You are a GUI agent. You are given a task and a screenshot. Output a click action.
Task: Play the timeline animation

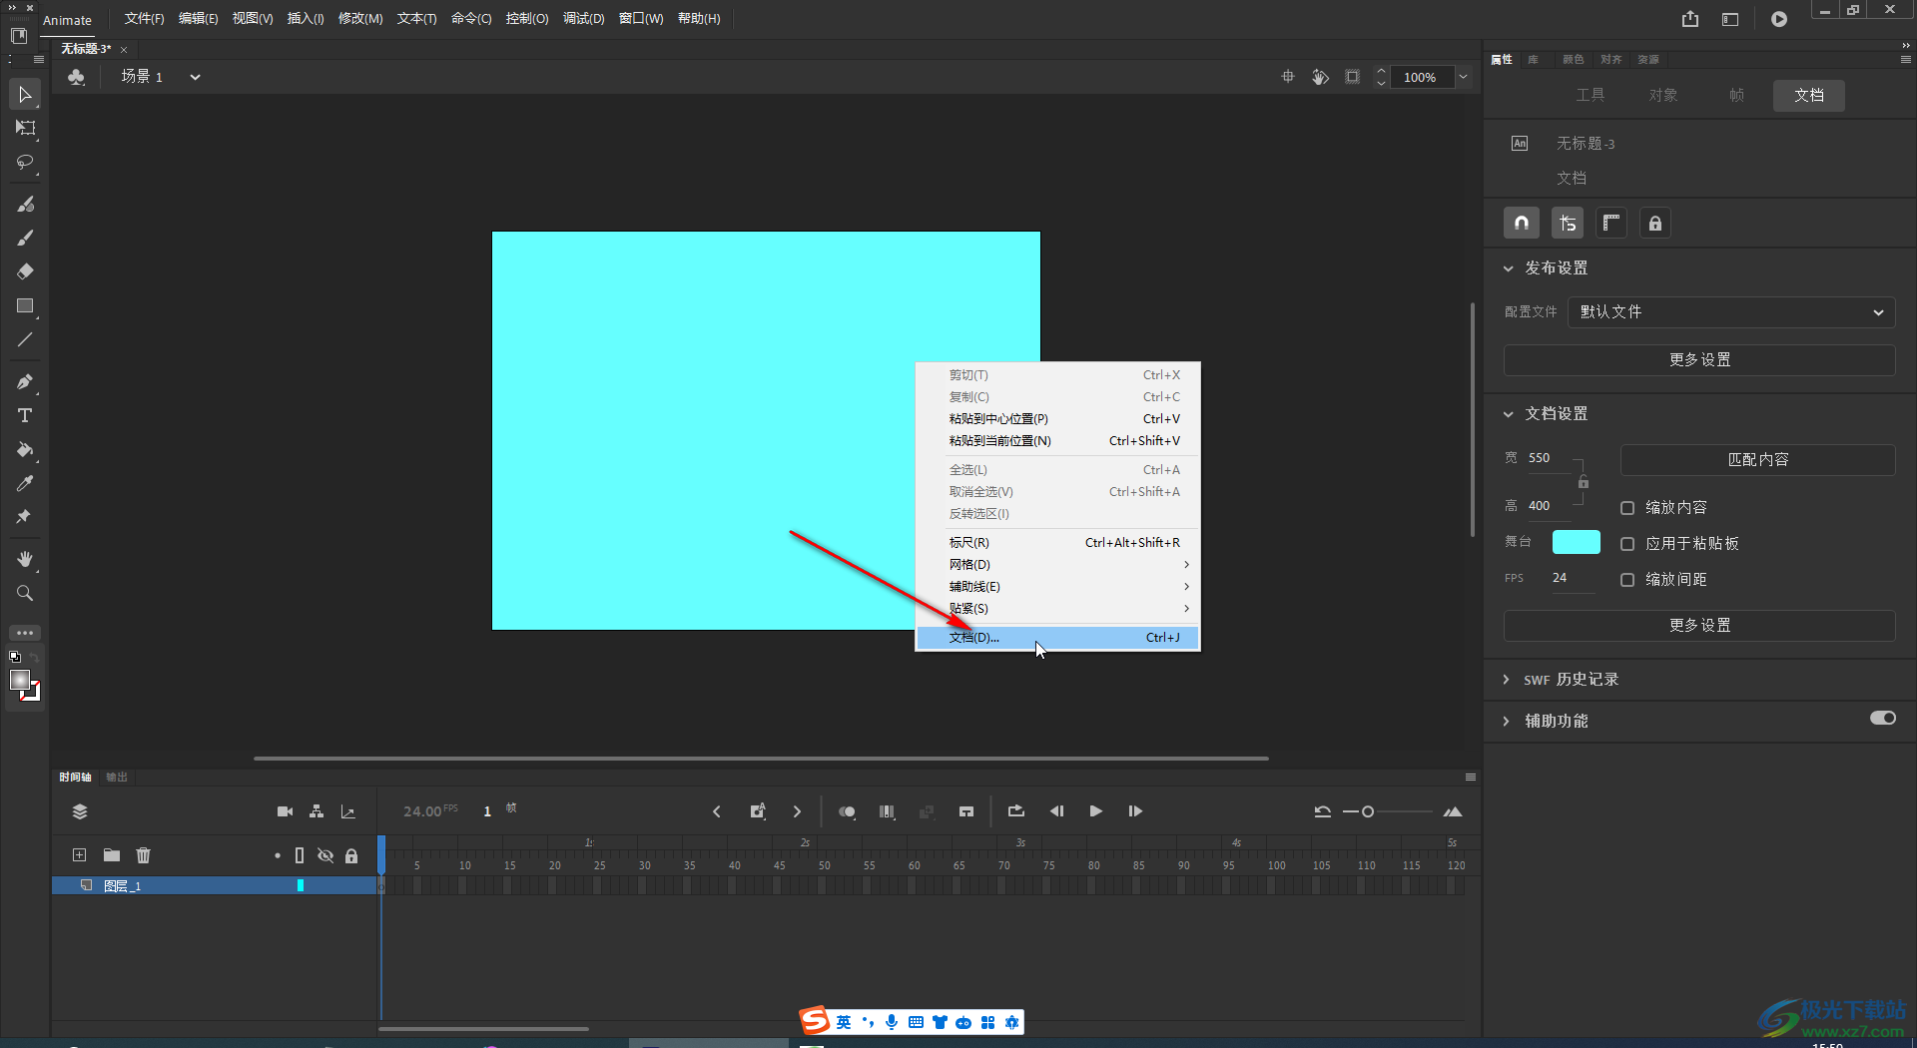[x=1095, y=811]
